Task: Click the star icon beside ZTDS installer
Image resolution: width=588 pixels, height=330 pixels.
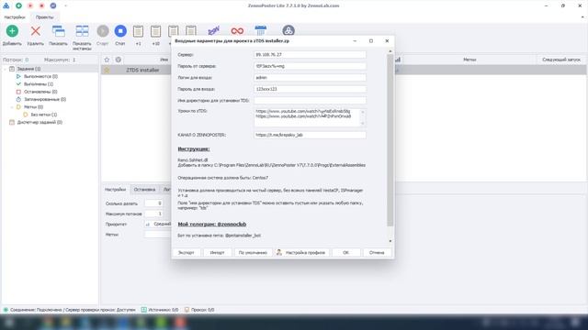Action: (107, 70)
